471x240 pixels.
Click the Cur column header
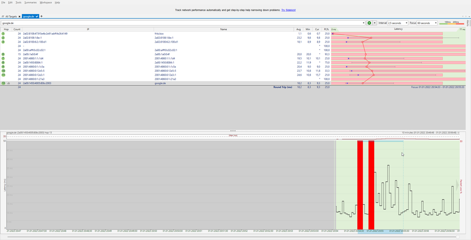(317, 29)
